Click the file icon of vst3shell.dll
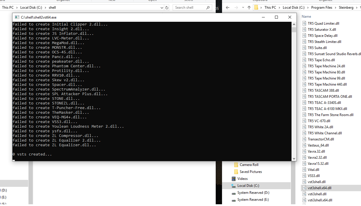Screen dimensions: 361x206 point(304,182)
